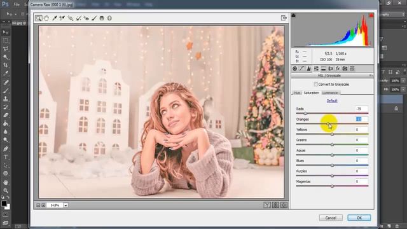Select the Adjustment Brush tool

click(x=94, y=18)
